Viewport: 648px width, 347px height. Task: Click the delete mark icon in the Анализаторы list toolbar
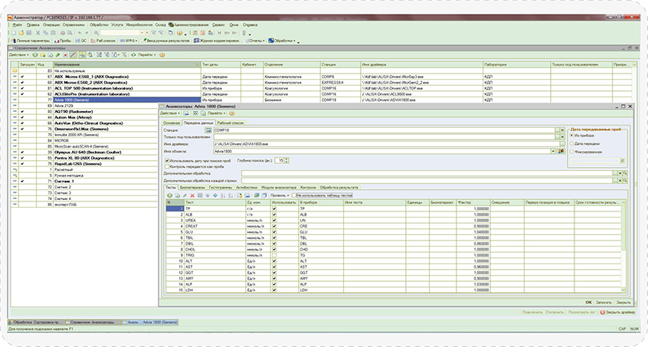coord(65,55)
